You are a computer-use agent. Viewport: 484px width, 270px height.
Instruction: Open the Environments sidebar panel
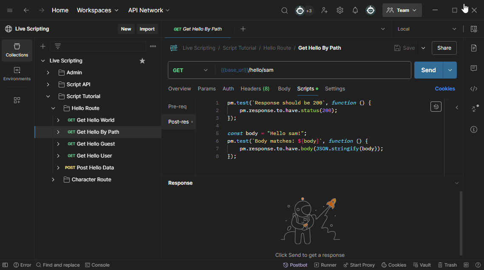click(x=17, y=74)
